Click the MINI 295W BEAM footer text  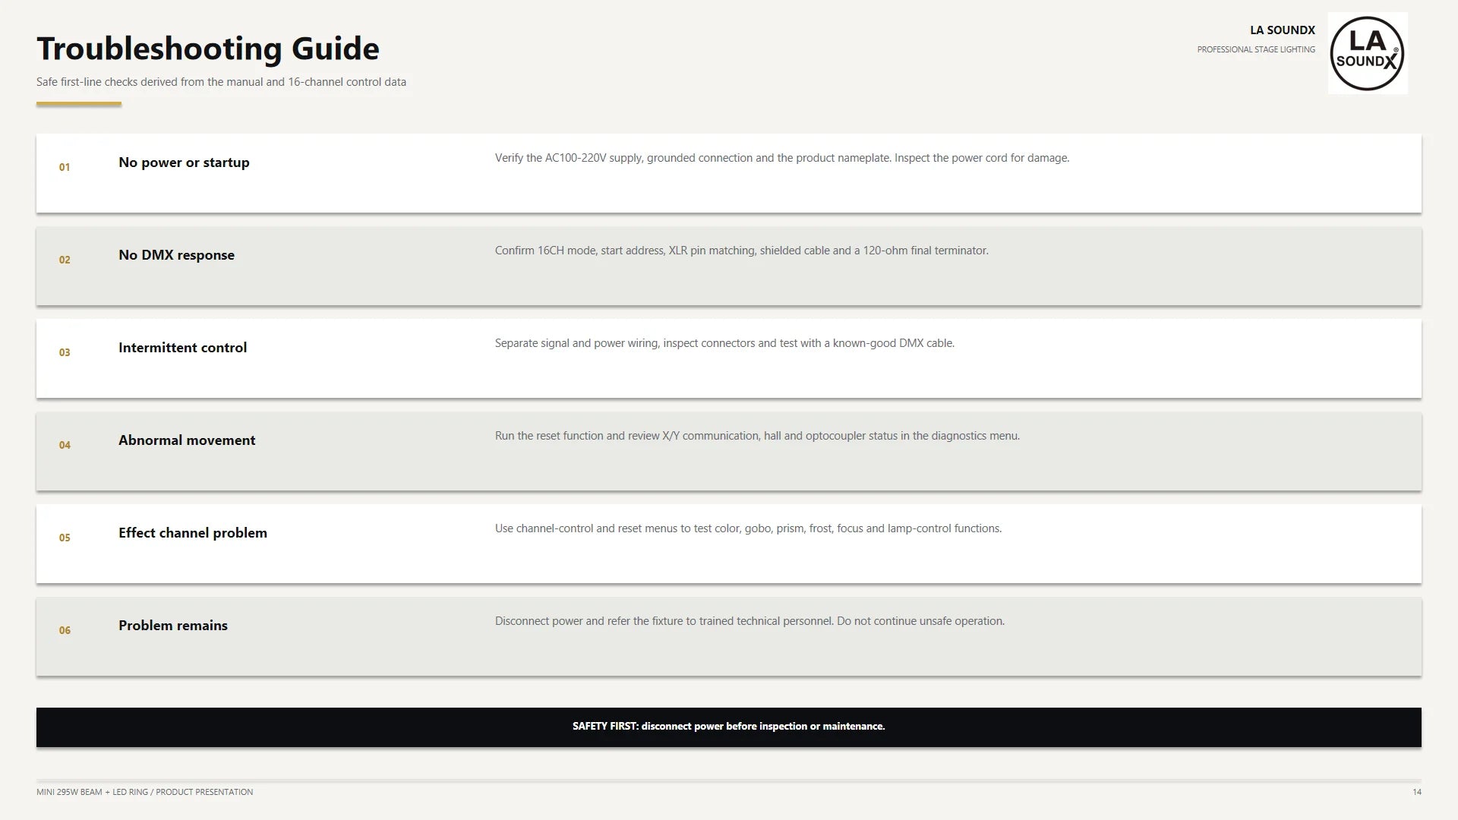pyautogui.click(x=144, y=792)
